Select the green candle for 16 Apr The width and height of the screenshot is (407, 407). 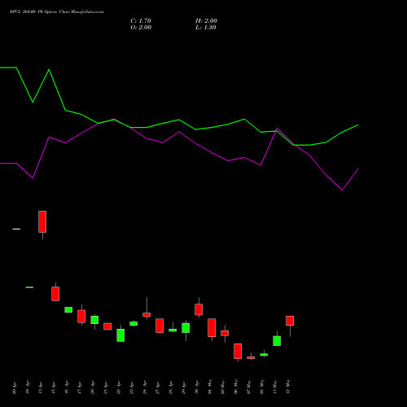coord(68,309)
